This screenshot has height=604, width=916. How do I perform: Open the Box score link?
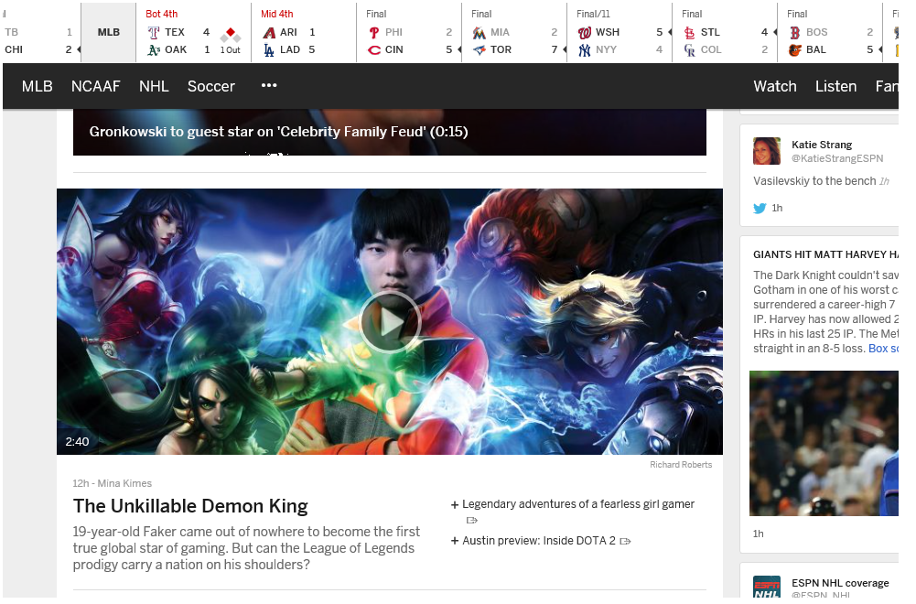(x=883, y=349)
